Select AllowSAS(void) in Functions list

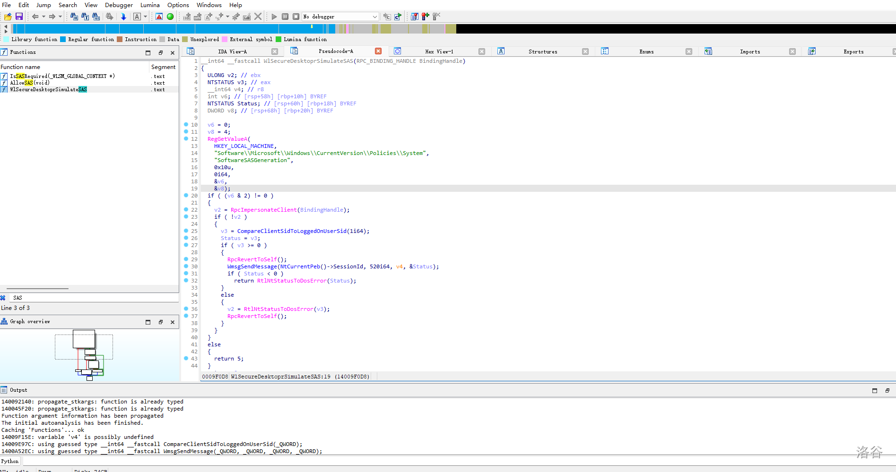(30, 83)
